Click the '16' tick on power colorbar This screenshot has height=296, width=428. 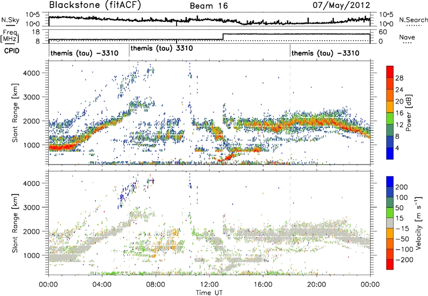399,113
